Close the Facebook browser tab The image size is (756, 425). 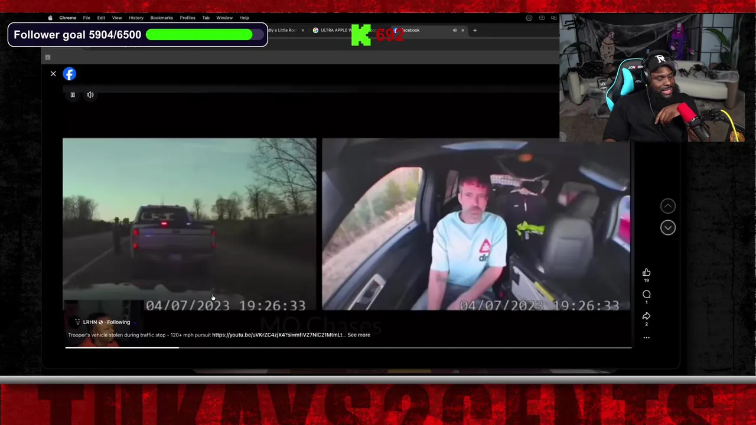462,30
